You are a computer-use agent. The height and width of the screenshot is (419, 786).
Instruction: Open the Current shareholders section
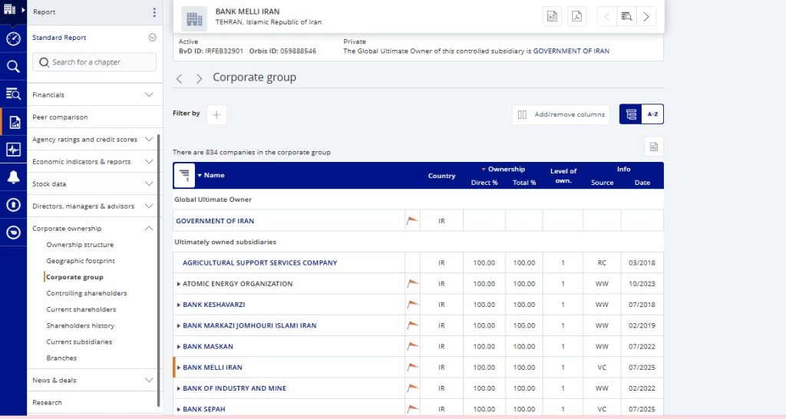81,309
